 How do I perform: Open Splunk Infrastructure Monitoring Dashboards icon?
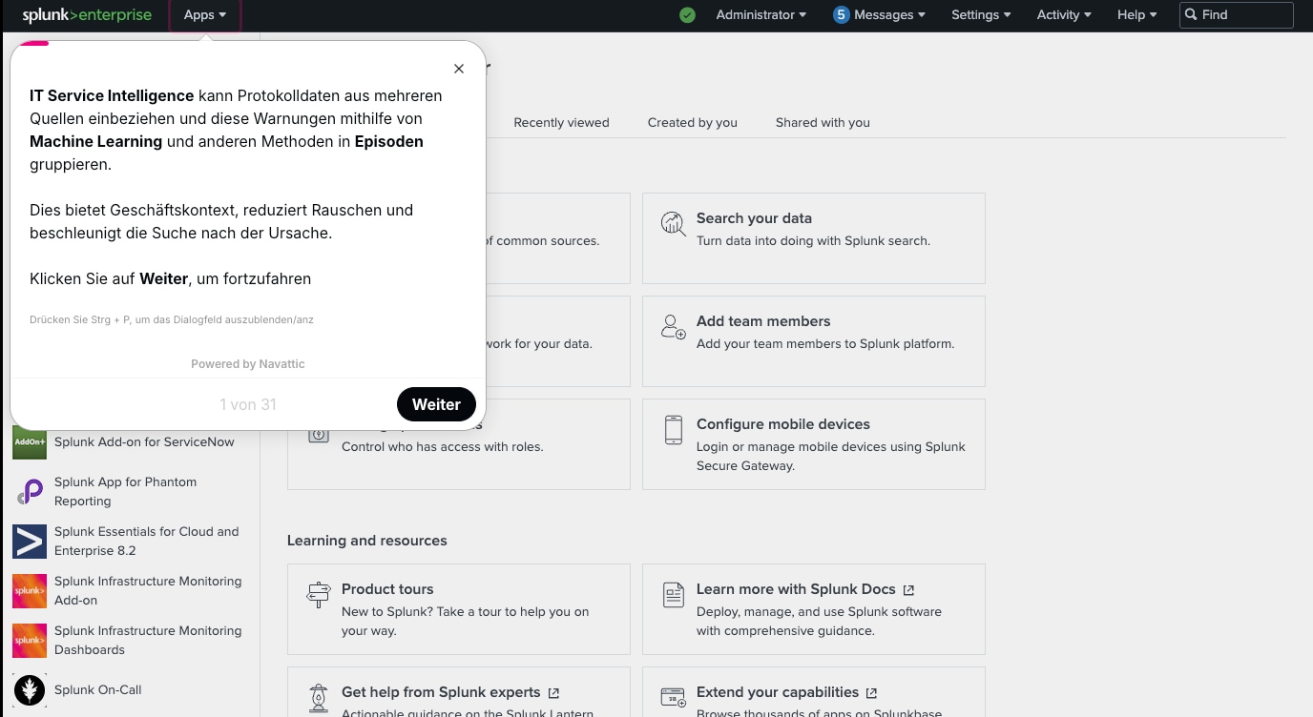click(30, 641)
